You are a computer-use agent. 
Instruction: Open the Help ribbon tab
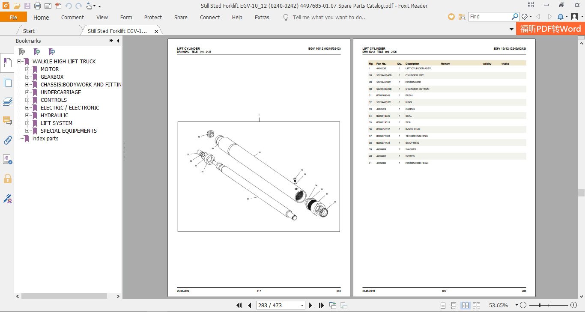pos(237,18)
